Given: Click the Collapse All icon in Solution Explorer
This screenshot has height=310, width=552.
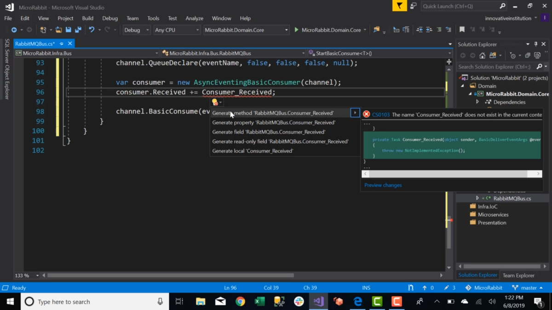Looking at the screenshot, I should pos(528,56).
